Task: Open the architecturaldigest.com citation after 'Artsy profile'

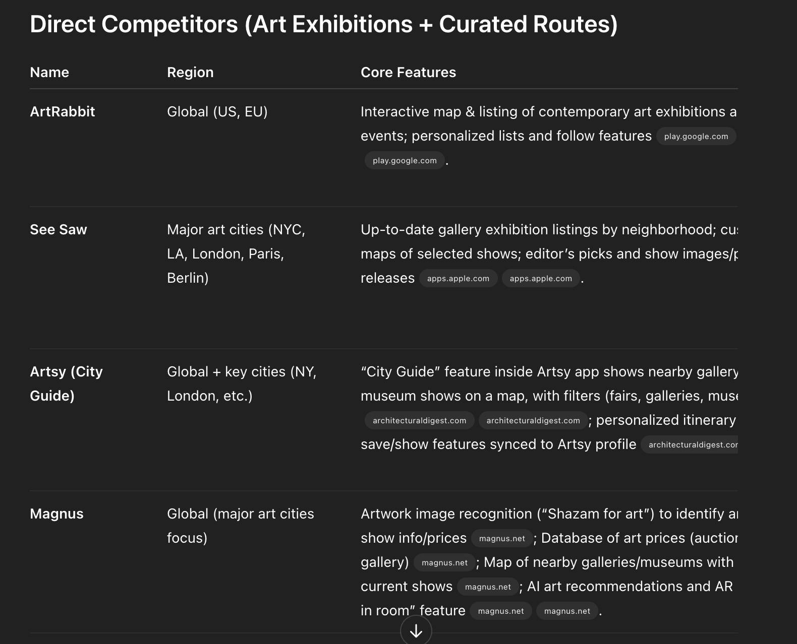Action: click(690, 444)
